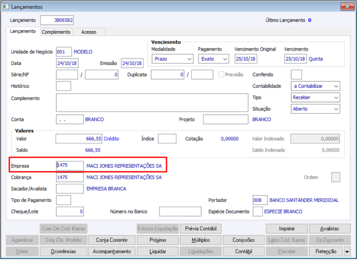Open the Pagamento dropdown showing Exato
Screen dimensions: 357x260
click(214, 59)
